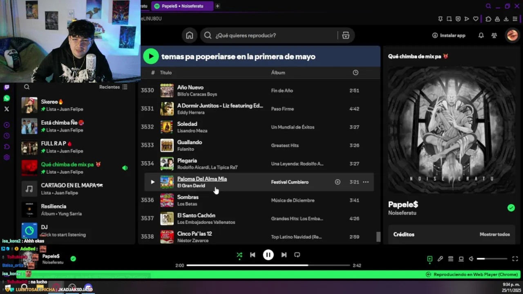Adjust the volume slider
This screenshot has height=294, width=523.
tap(492, 259)
